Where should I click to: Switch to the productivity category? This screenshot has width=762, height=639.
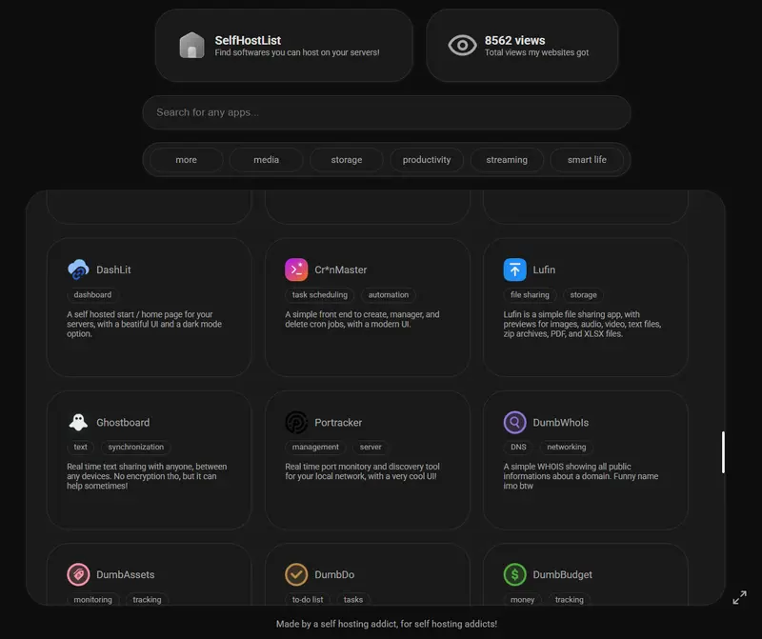pyautogui.click(x=427, y=160)
